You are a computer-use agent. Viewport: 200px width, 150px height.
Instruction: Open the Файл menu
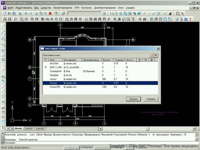[x=10, y=8]
